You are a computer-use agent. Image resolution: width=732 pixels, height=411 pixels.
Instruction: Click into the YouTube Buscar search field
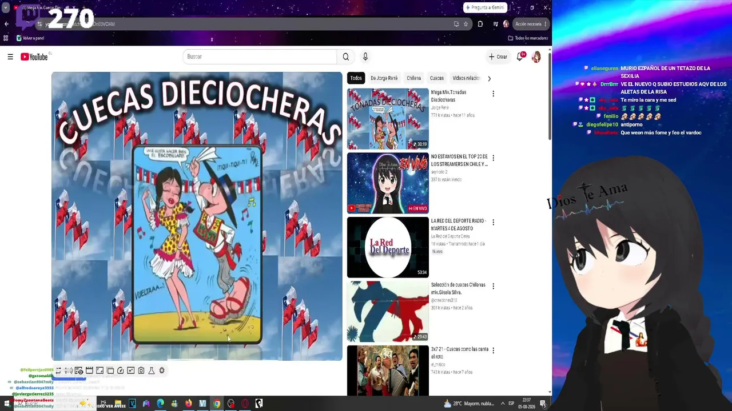pos(260,57)
